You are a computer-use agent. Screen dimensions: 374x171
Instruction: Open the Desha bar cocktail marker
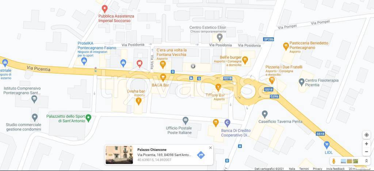tap(138, 101)
